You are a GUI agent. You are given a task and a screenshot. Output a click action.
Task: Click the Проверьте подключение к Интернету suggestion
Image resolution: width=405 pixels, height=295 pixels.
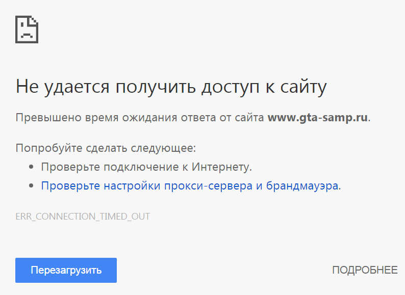[146, 167]
